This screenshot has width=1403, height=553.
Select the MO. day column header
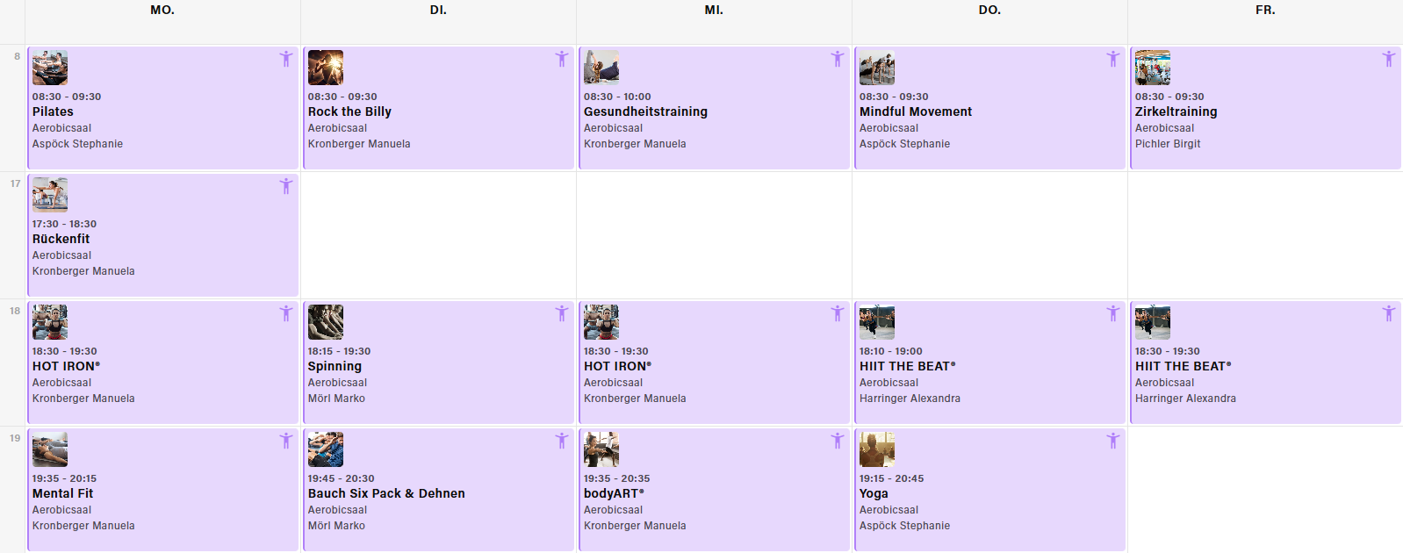tap(162, 11)
